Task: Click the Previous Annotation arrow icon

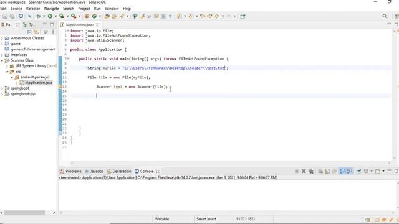Action: click(x=191, y=16)
